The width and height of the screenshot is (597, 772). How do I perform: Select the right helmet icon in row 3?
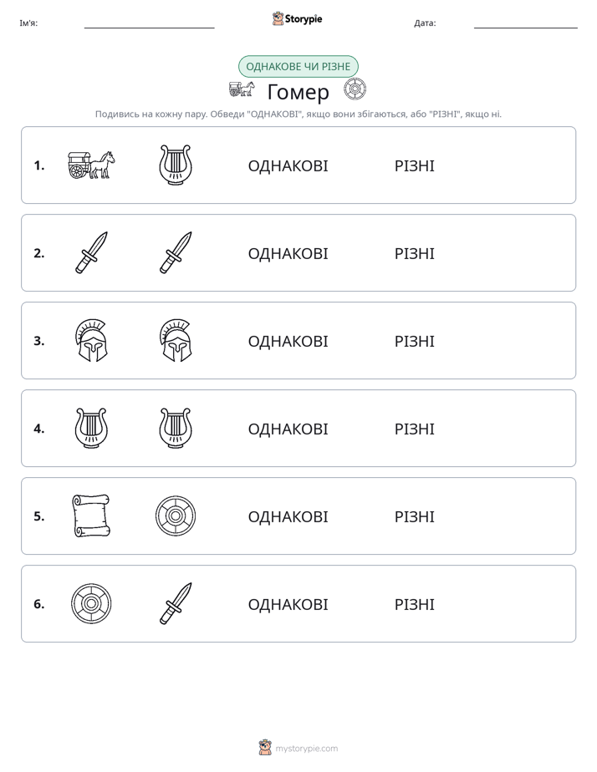(176, 340)
